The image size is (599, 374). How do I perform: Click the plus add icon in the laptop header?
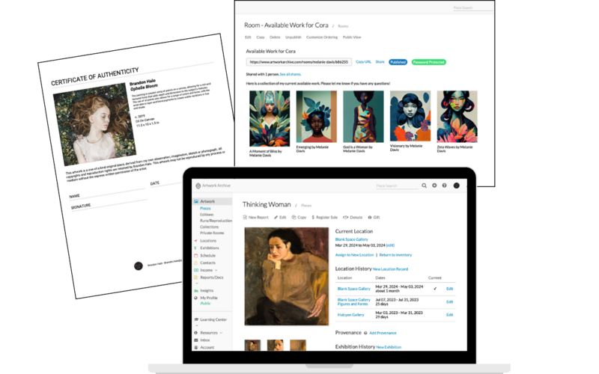tap(434, 186)
